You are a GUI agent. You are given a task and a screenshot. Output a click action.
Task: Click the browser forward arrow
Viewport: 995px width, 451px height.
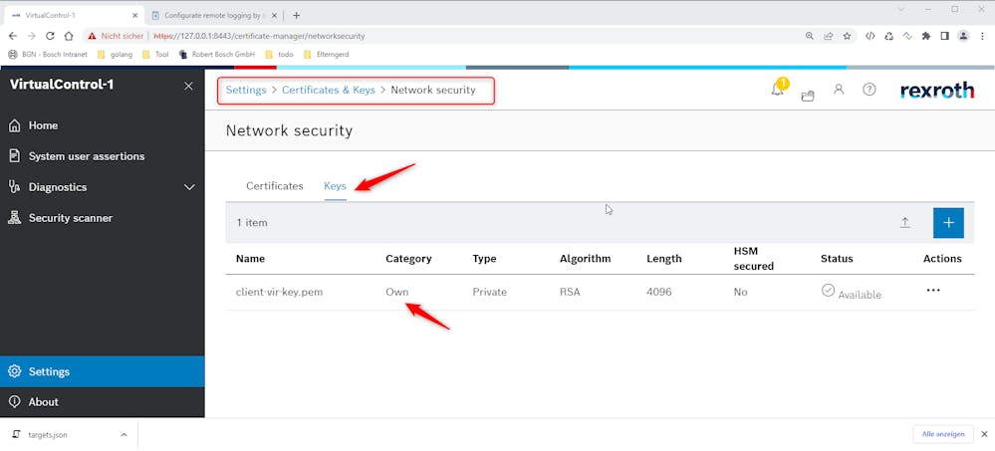(x=32, y=36)
